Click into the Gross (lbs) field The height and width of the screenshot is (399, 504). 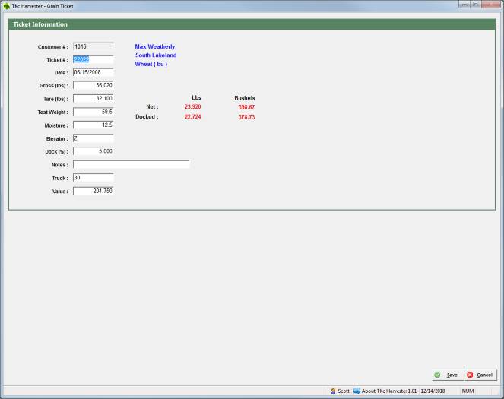coord(93,86)
